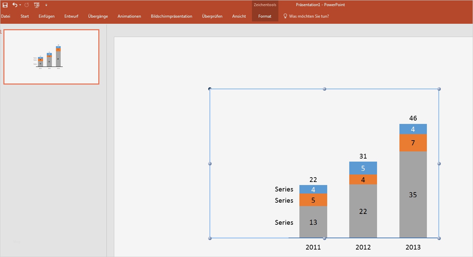Select the gray 2011 segment labeled 13

click(313, 222)
